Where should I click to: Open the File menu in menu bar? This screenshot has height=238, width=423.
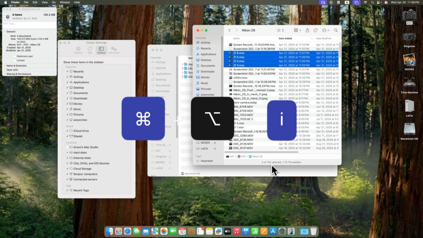(x=26, y=2)
